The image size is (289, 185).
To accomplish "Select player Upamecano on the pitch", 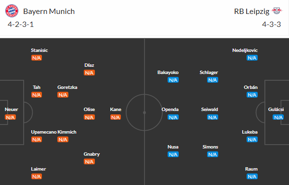I will pyautogui.click(x=44, y=132).
